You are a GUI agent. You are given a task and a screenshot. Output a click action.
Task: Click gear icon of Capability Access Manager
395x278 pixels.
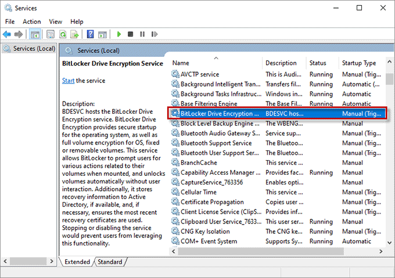[175, 172]
